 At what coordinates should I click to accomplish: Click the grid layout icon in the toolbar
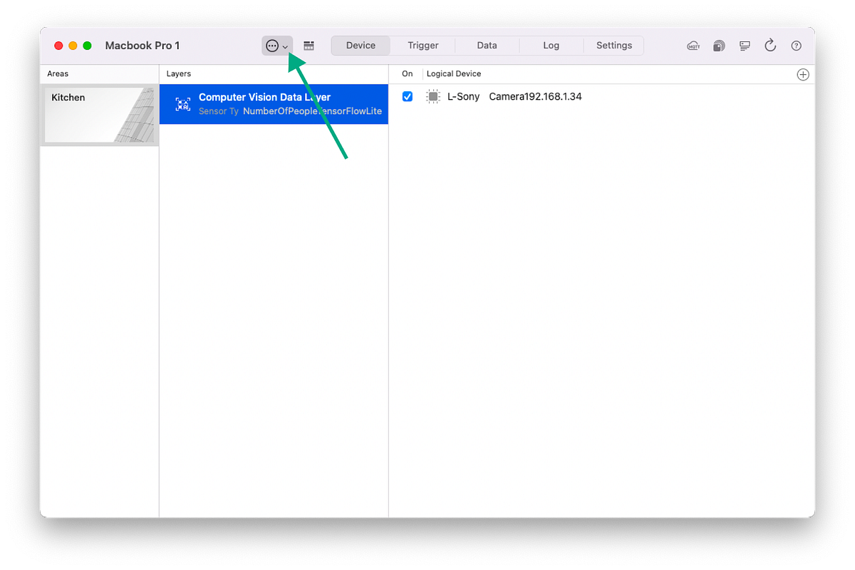point(309,45)
